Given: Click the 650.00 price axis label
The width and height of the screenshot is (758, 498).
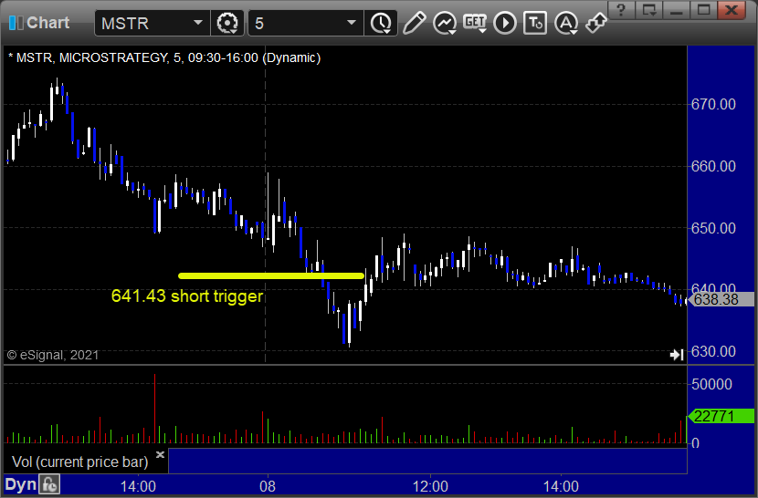Looking at the screenshot, I should [x=713, y=228].
